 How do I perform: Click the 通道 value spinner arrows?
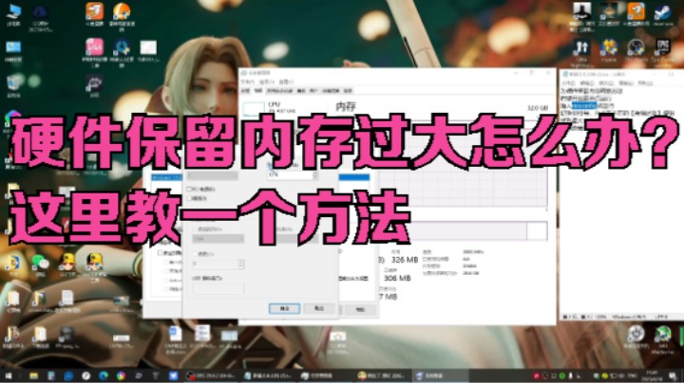[x=240, y=264]
